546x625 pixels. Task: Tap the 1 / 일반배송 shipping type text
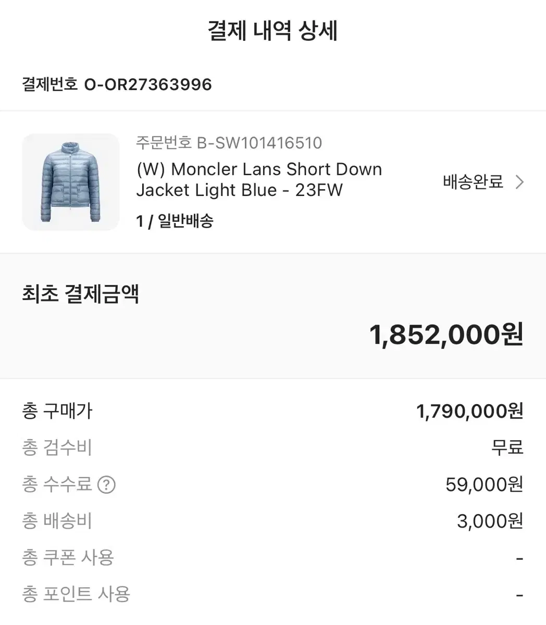[x=175, y=221]
